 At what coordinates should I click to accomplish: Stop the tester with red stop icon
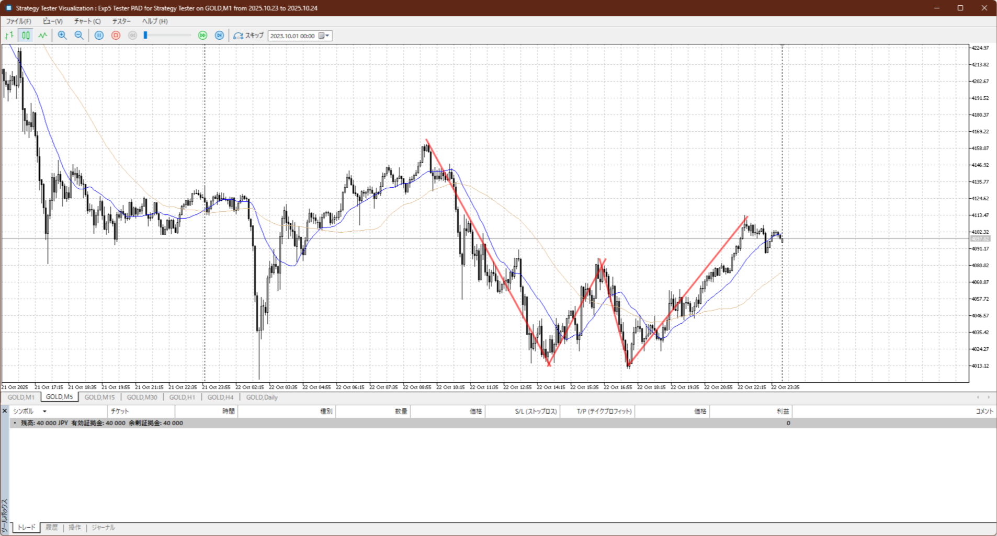(116, 36)
